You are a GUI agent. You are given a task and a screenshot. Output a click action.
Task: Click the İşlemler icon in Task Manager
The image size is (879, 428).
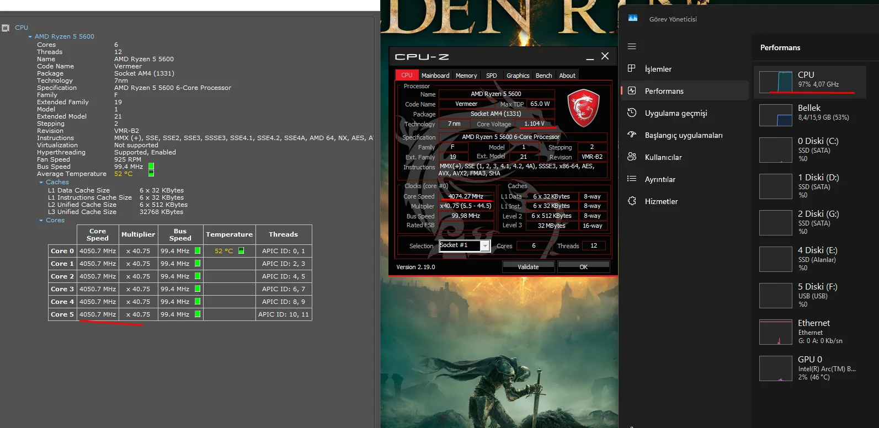tap(632, 68)
